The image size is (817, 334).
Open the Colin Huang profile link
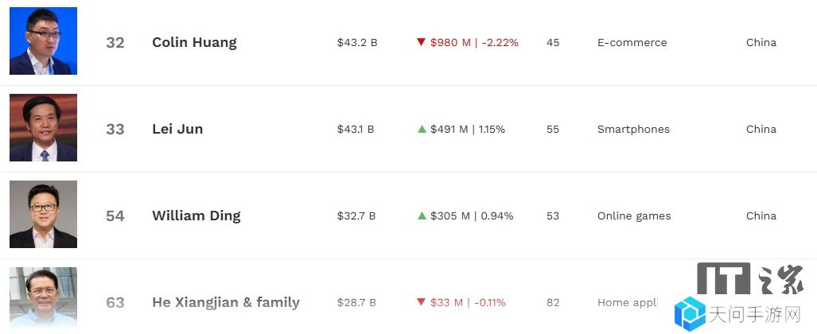coord(194,42)
